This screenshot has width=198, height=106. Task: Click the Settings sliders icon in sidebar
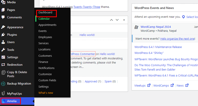(x=3, y=57)
